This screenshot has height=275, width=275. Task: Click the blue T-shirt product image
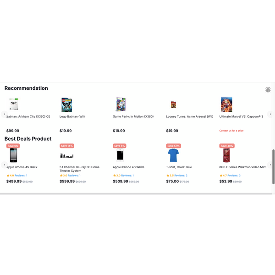tap(173, 155)
